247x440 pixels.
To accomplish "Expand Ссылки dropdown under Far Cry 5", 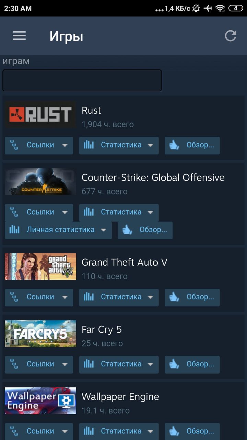I will pyautogui.click(x=65, y=364).
